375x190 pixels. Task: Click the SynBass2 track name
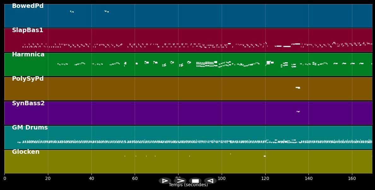[28, 103]
